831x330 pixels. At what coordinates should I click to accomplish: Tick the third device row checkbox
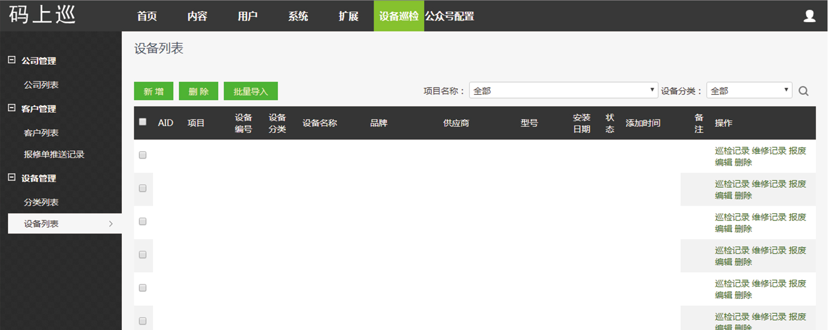pos(143,221)
